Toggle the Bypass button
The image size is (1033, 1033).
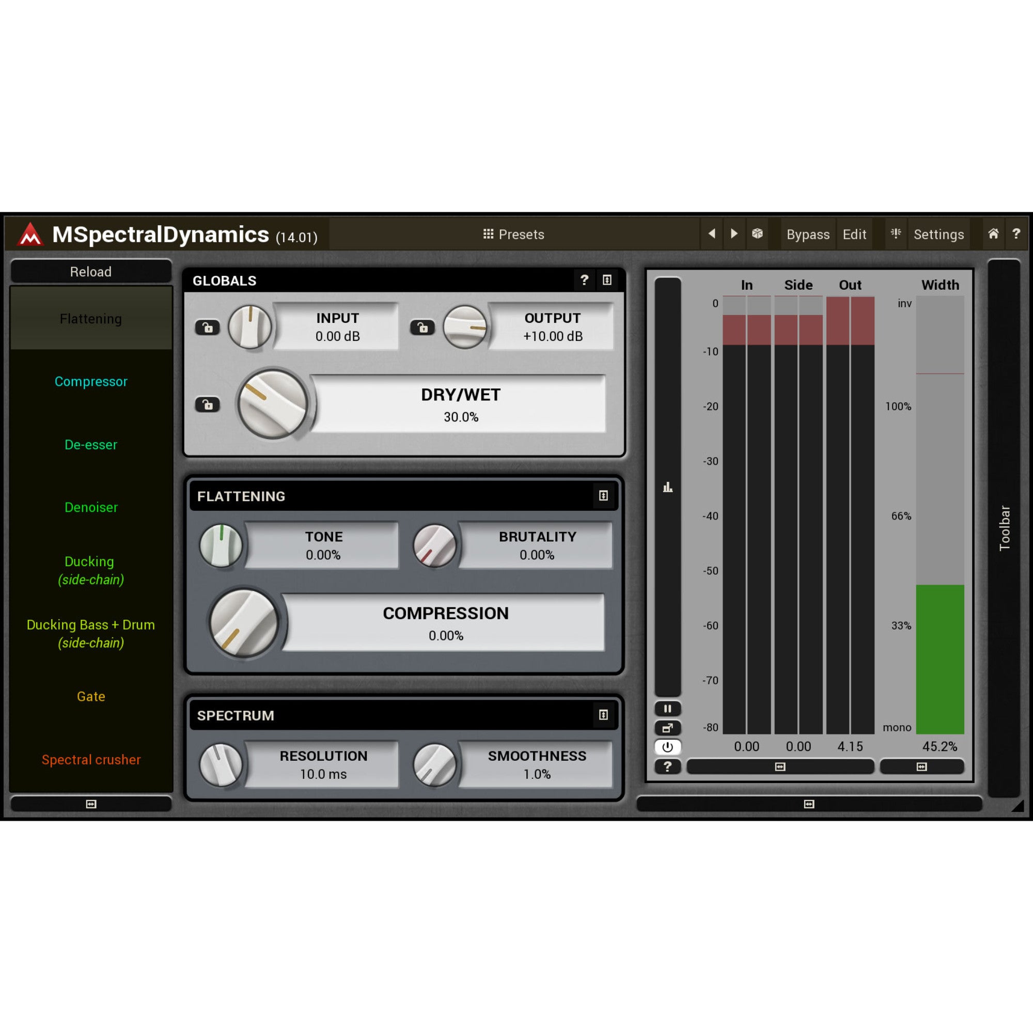pos(808,234)
